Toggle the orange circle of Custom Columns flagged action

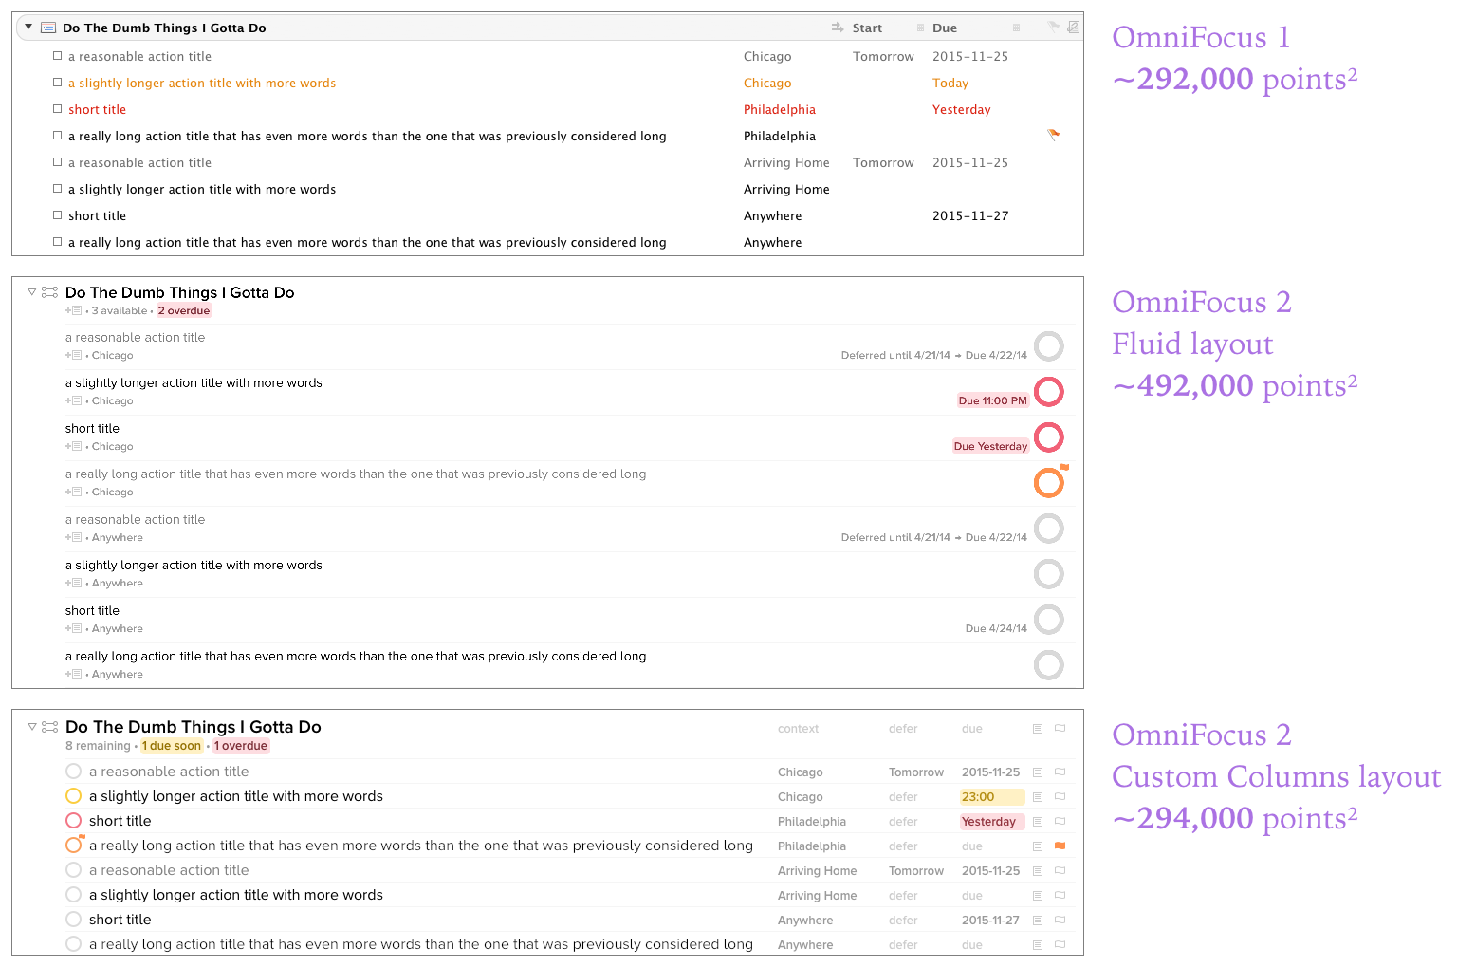(x=74, y=845)
